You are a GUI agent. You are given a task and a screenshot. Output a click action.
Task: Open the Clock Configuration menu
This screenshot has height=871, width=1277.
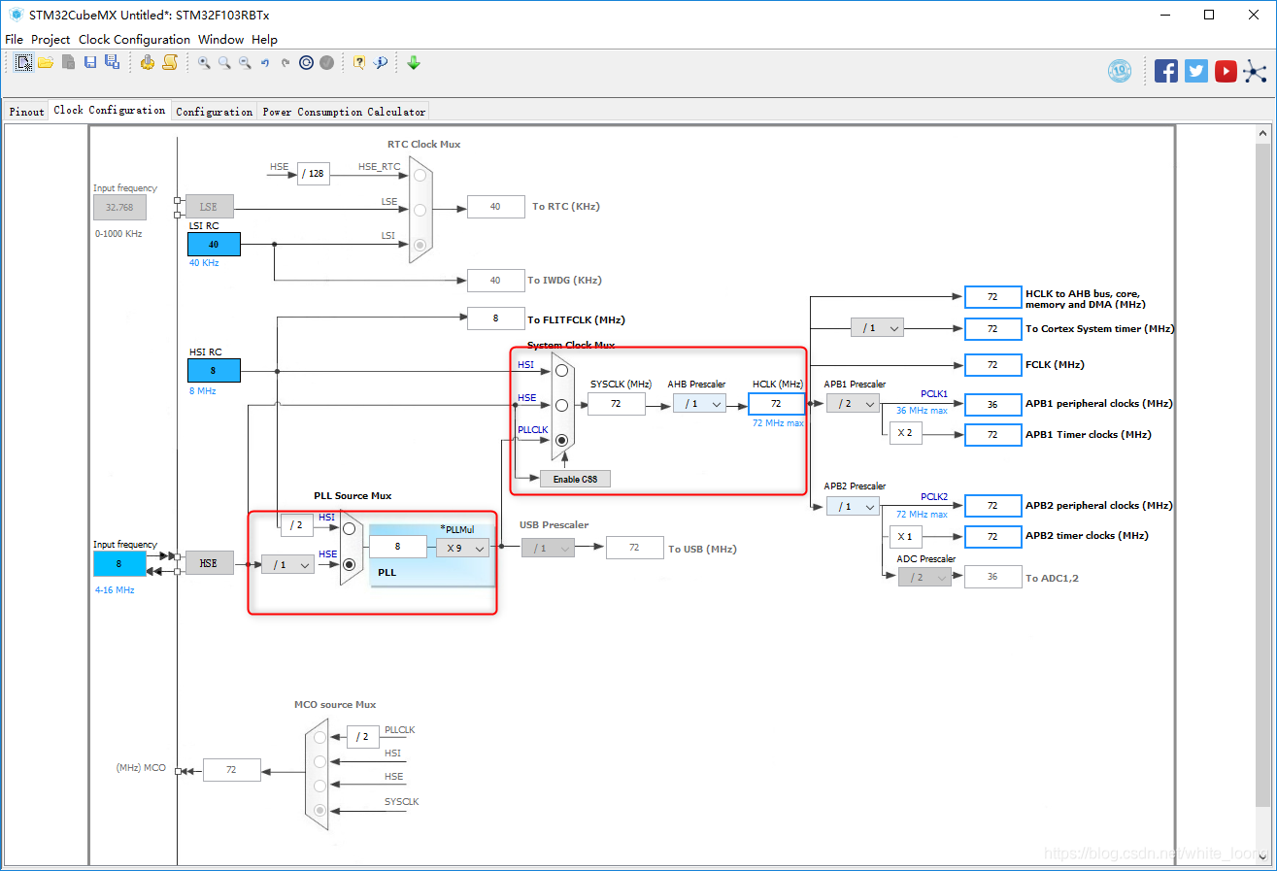(x=134, y=40)
